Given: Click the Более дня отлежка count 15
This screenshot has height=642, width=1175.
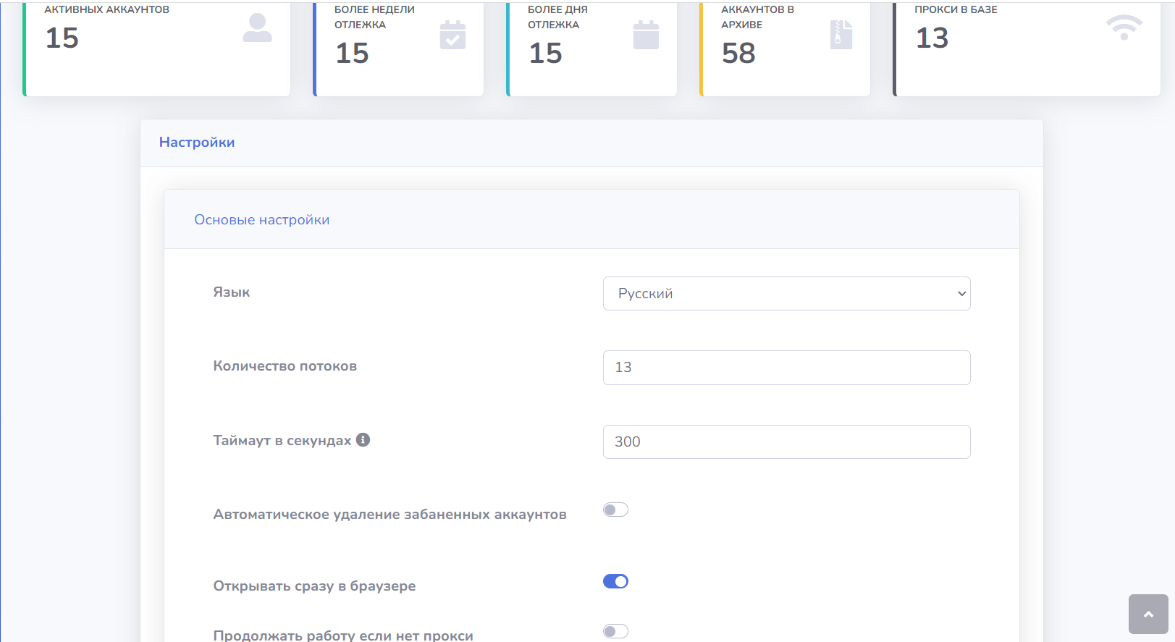Looking at the screenshot, I should (545, 54).
